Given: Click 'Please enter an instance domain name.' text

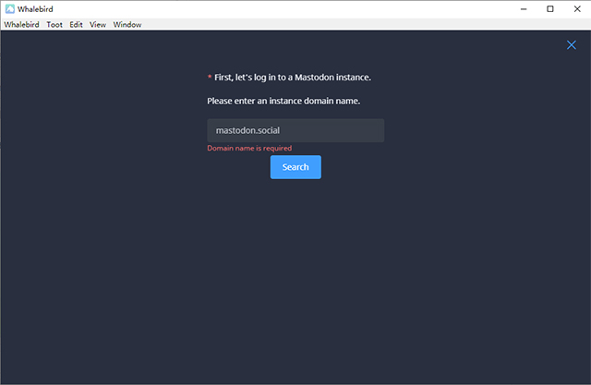Looking at the screenshot, I should click(x=283, y=101).
